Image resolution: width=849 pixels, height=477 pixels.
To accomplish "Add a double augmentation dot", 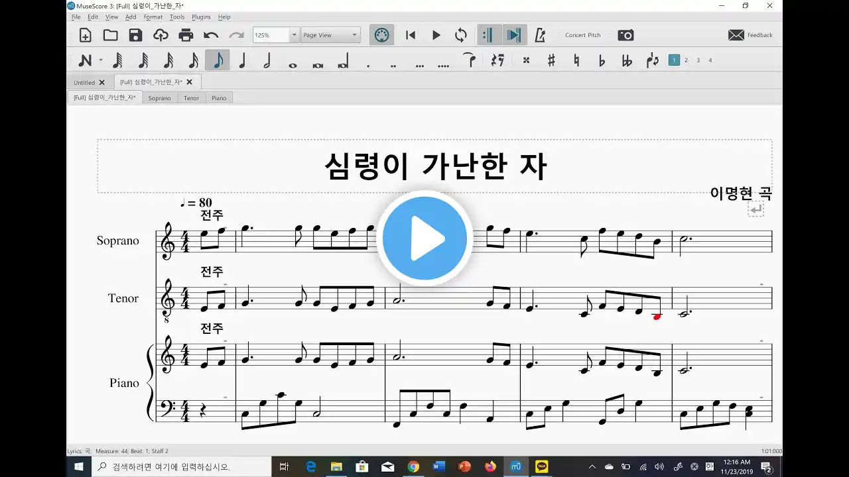I will (393, 65).
